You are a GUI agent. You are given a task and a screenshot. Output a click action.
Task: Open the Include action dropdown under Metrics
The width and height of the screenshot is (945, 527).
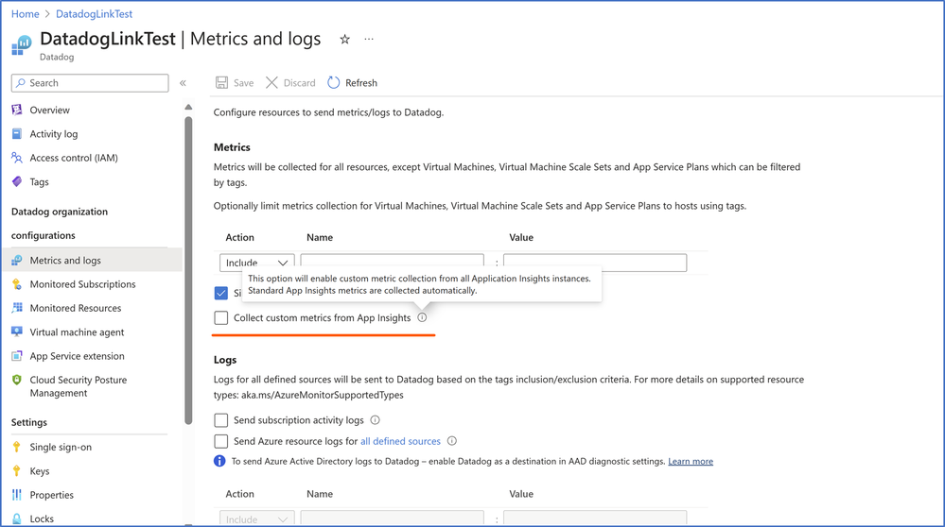point(257,263)
